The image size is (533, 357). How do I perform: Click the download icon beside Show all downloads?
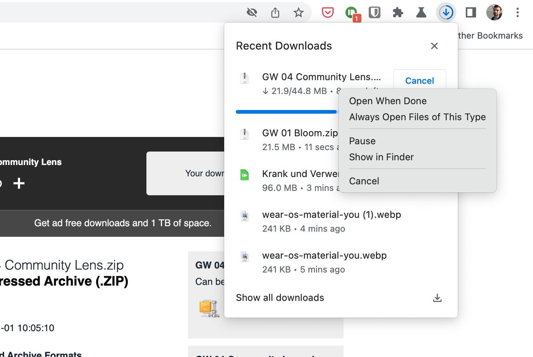coord(437,298)
